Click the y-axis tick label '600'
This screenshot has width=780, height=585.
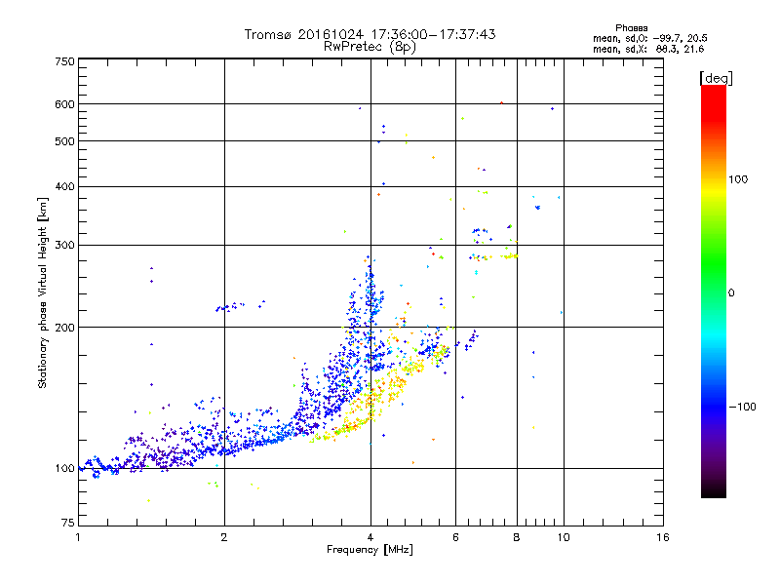point(65,104)
